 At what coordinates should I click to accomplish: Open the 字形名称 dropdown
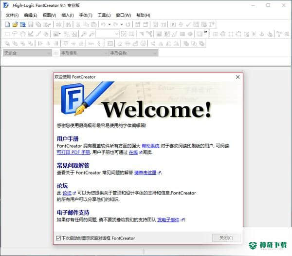133,53
